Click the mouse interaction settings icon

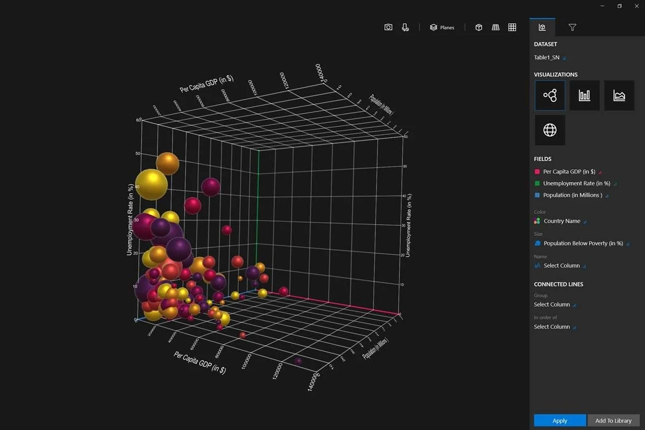coord(405,27)
